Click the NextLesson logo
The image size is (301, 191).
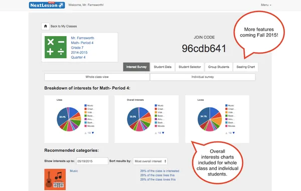pyautogui.click(x=47, y=5)
